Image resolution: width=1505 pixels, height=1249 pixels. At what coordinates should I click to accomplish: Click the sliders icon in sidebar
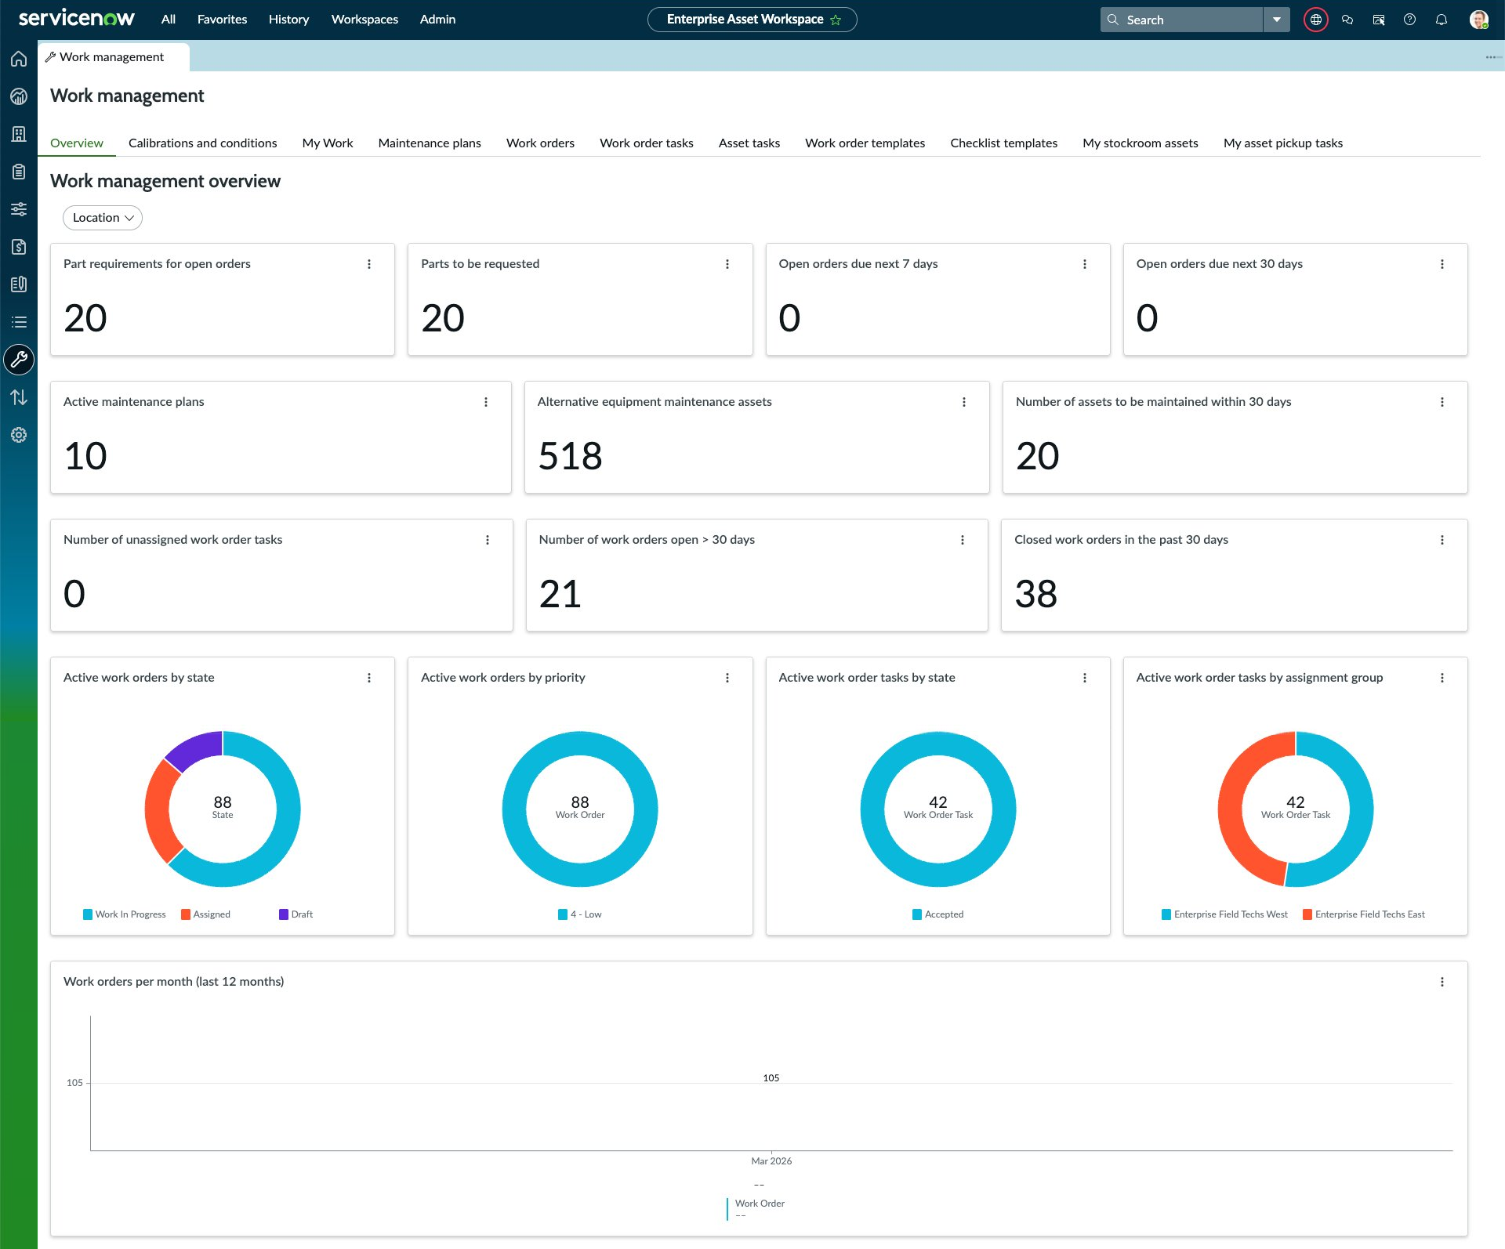(19, 209)
